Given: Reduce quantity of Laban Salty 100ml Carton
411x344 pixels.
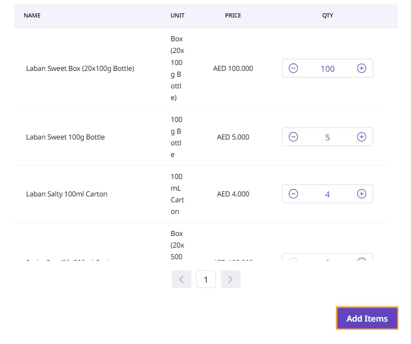Looking at the screenshot, I should click(x=293, y=194).
